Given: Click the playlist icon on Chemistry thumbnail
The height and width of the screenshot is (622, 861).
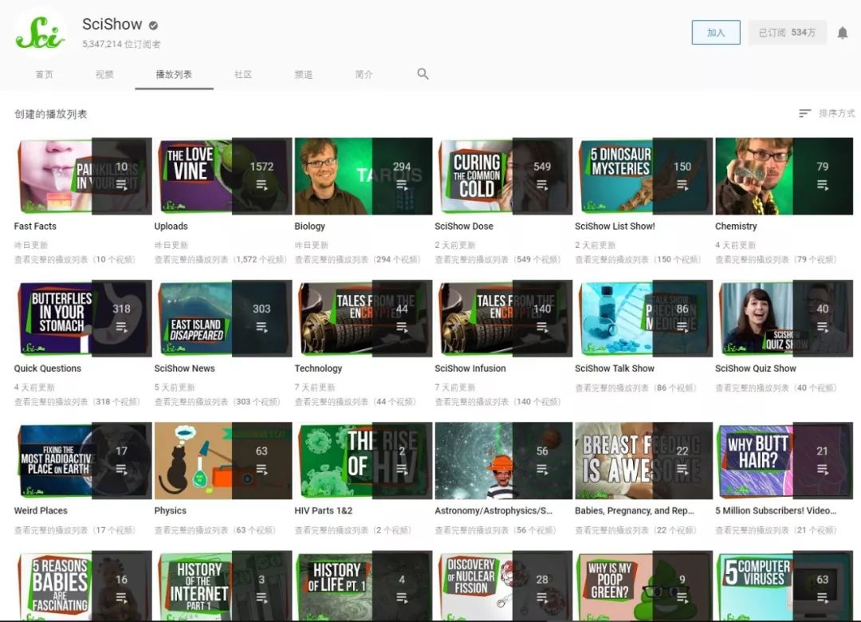Looking at the screenshot, I should 823,185.
